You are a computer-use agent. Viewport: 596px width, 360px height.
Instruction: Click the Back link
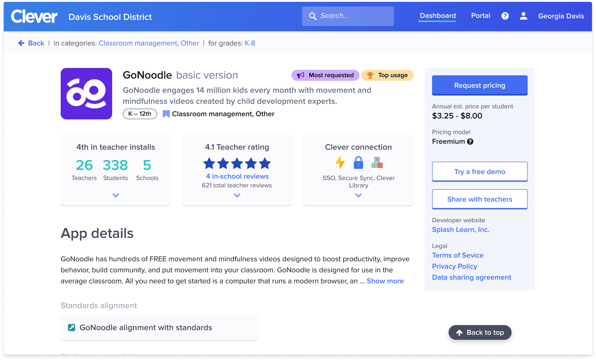point(36,43)
